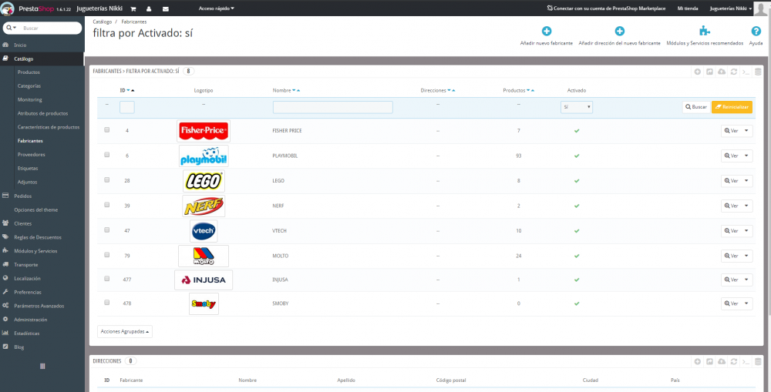Image resolution: width=771 pixels, height=392 pixels.
Task: Expand Acceso rápido dropdown
Action: 217,8
